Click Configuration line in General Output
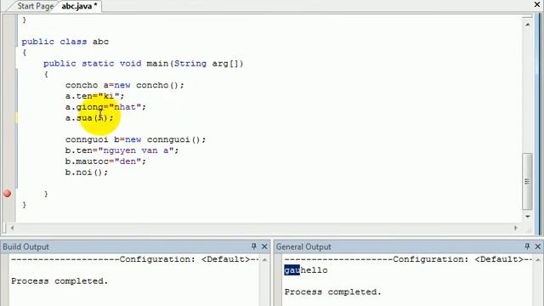Viewport: 544px width, 306px height. (x=408, y=259)
